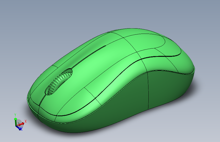Click the blue Z axis arrow of the triad

click(x=19, y=128)
